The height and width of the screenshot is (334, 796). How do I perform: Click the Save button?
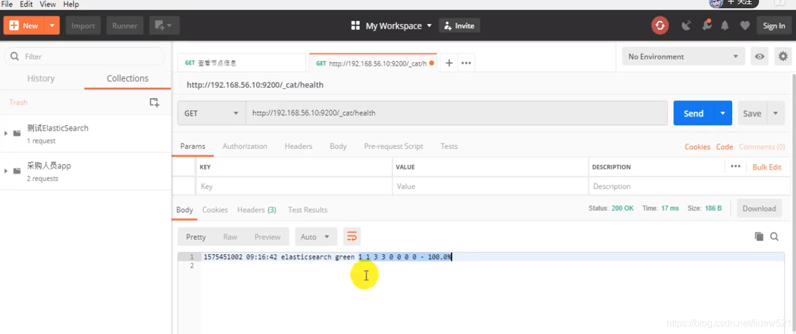(752, 113)
